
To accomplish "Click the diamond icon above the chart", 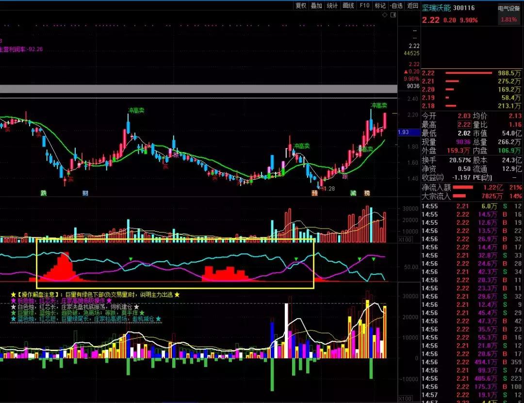I will tap(385, 15).
